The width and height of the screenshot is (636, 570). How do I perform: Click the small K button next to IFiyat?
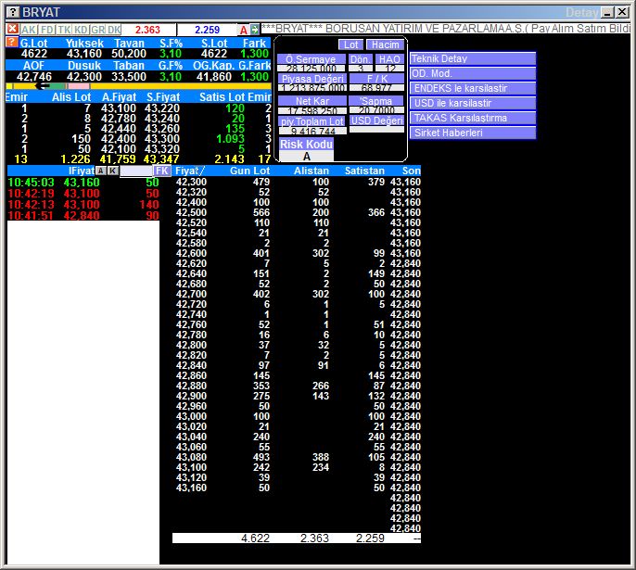click(113, 171)
